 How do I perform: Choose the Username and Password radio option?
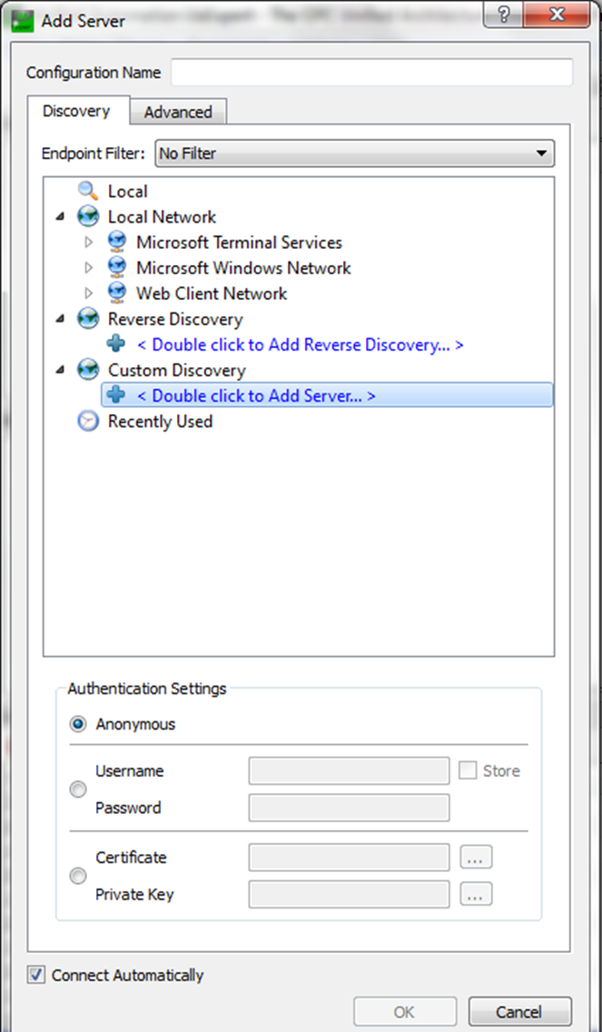pos(78,789)
